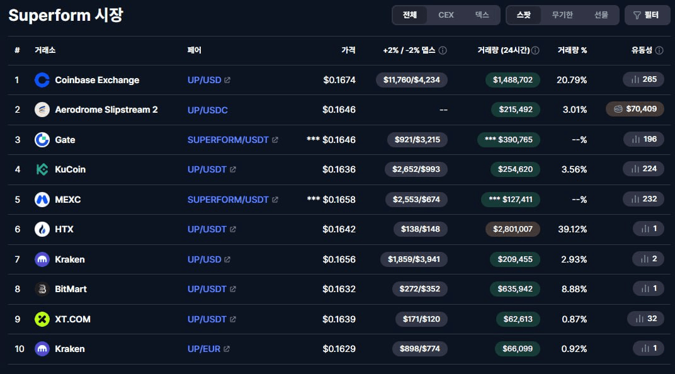Click the BitMart exchange name
The height and width of the screenshot is (374, 675).
(x=71, y=289)
